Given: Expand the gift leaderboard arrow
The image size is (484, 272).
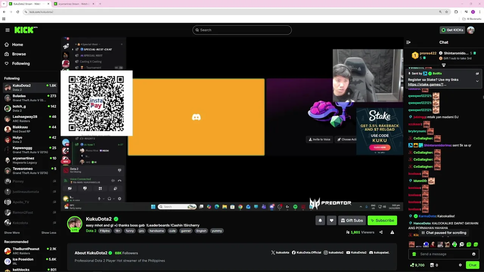Looking at the screenshot, I should point(444,65).
